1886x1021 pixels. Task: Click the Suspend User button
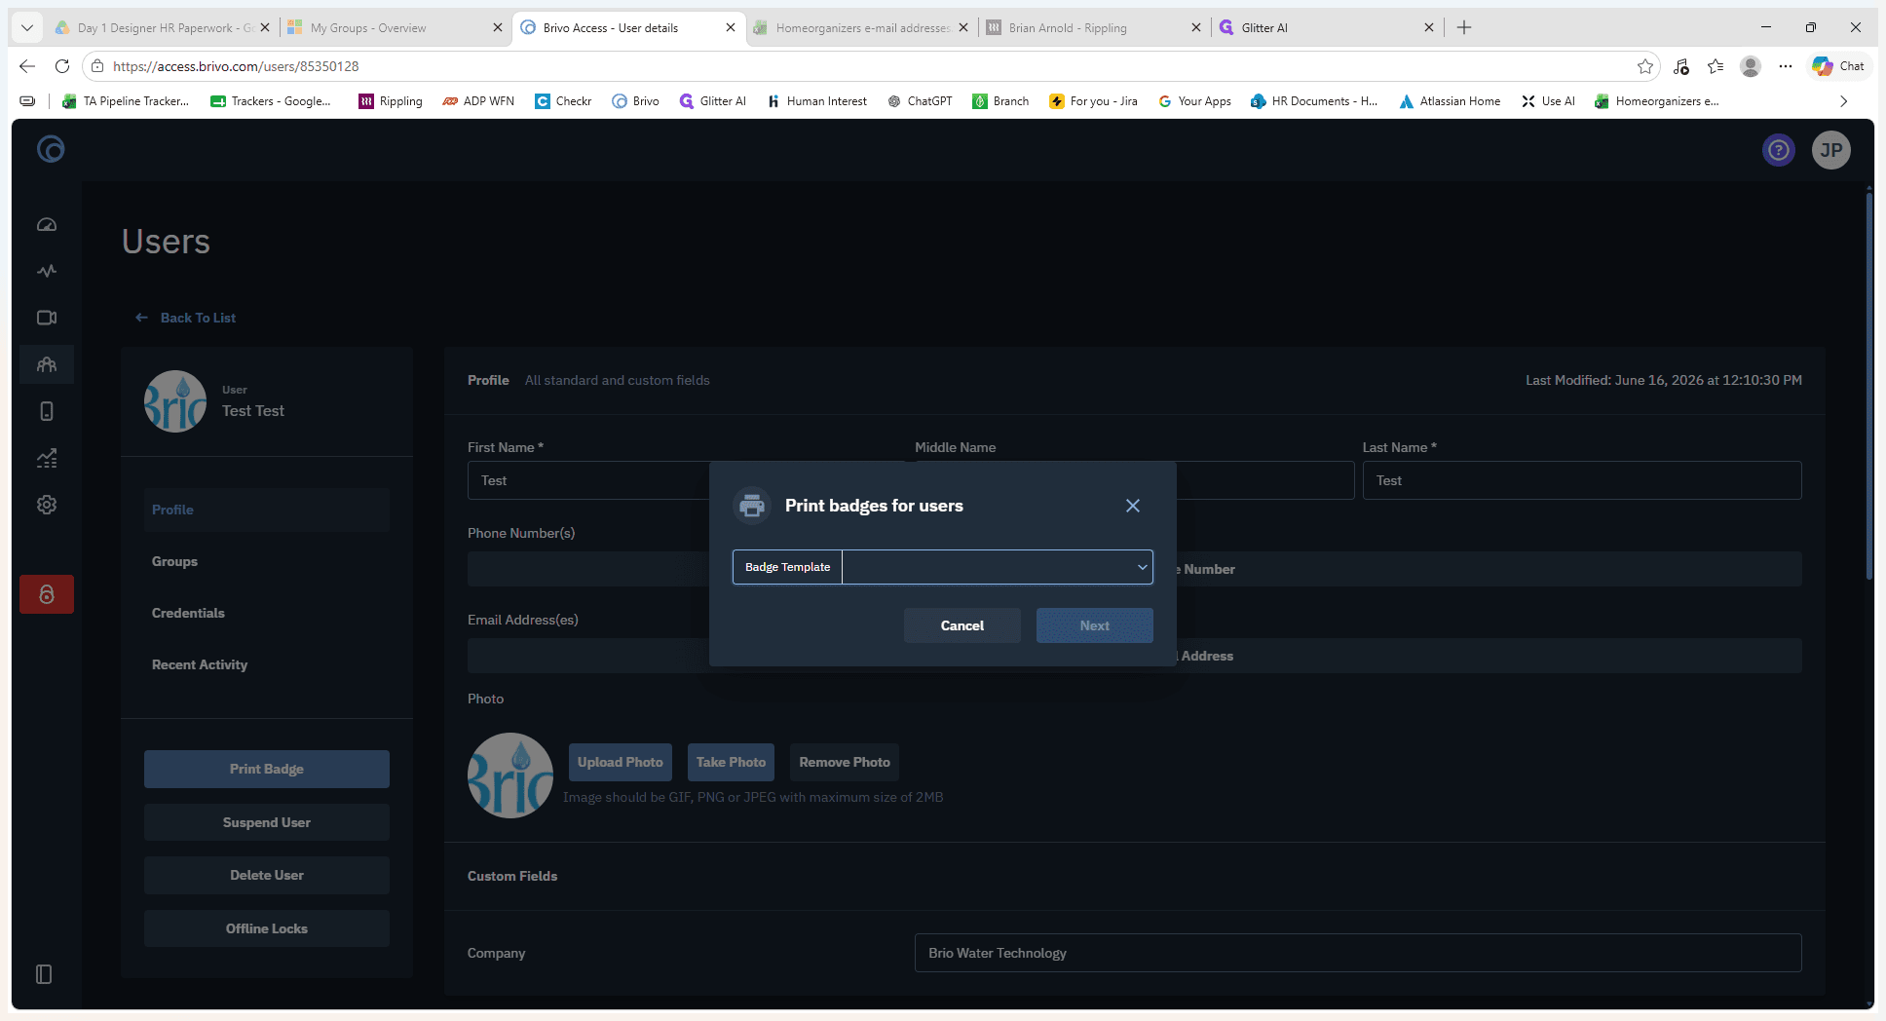click(267, 822)
